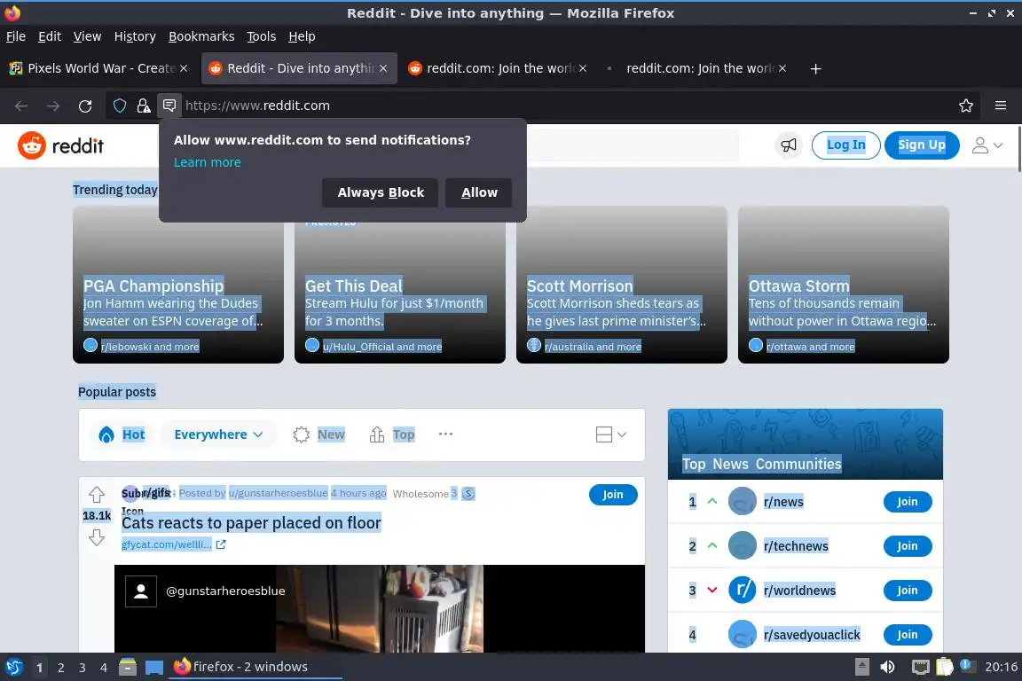Allow reddit.com notifications
This screenshot has height=681, width=1022.
click(479, 193)
